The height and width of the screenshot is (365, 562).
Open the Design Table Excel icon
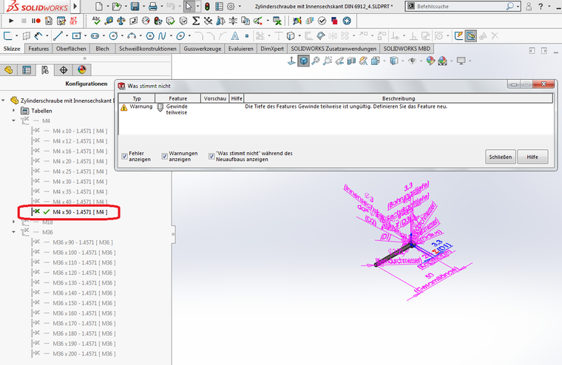277,21
